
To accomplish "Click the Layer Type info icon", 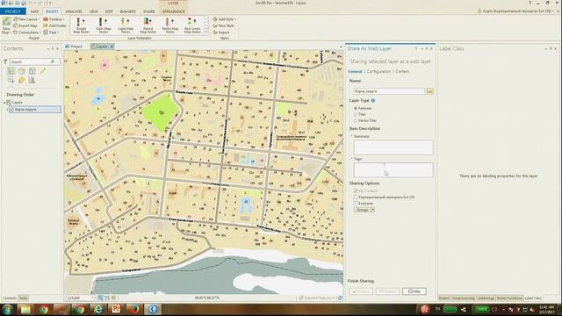I will tap(373, 101).
